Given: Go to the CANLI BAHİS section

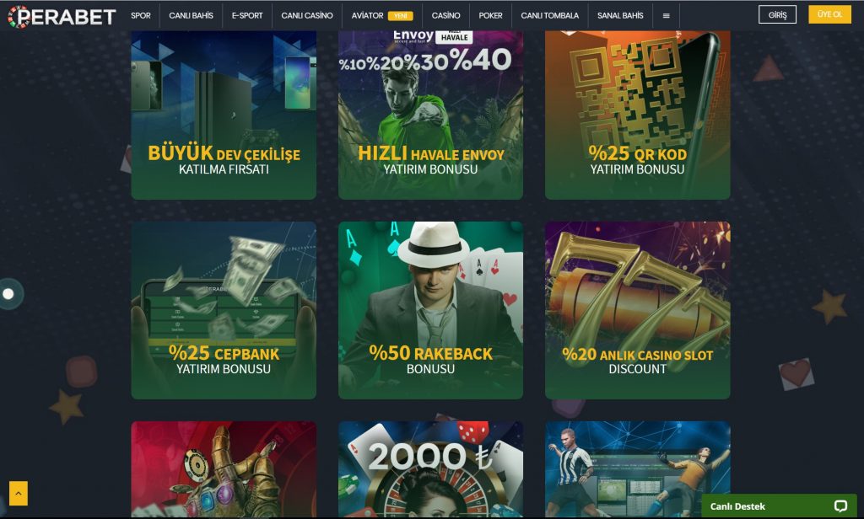Looking at the screenshot, I should coord(191,15).
